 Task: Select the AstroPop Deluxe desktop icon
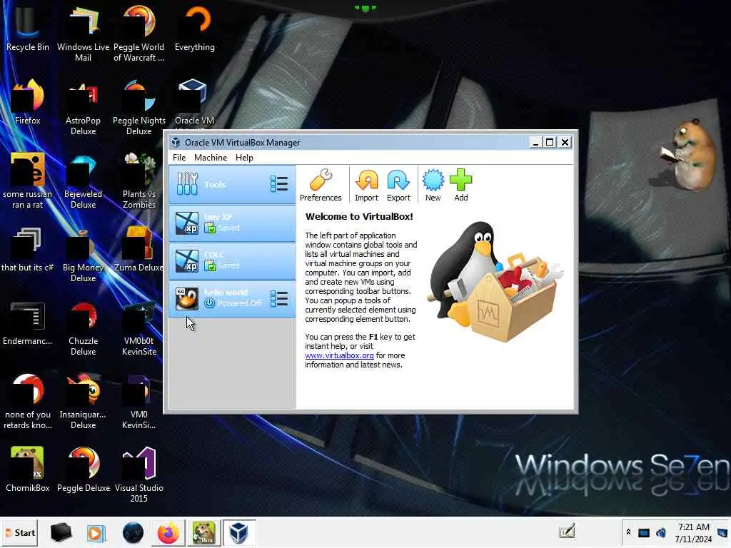point(83,108)
